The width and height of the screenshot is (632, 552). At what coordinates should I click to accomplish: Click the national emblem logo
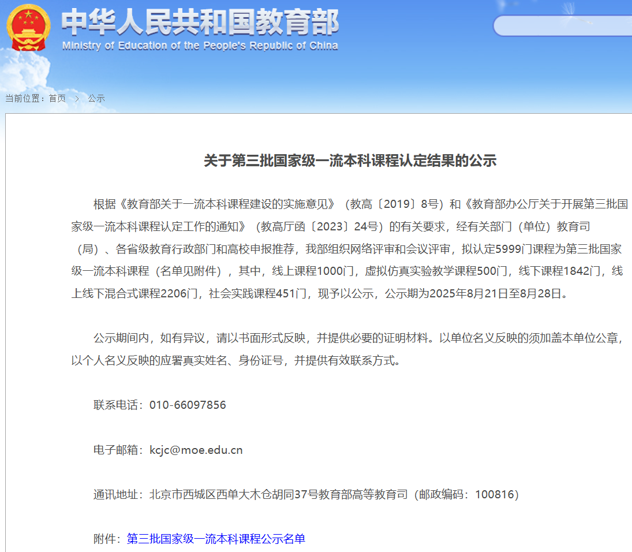[x=28, y=27]
